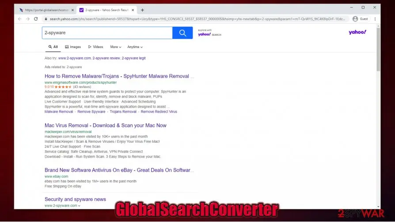Go back with the browser back arrow
Viewport: 395px width, 222px height.
point(19,19)
